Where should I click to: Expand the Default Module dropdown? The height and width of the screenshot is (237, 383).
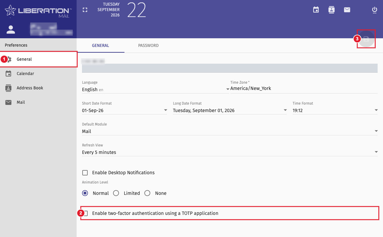(x=230, y=131)
